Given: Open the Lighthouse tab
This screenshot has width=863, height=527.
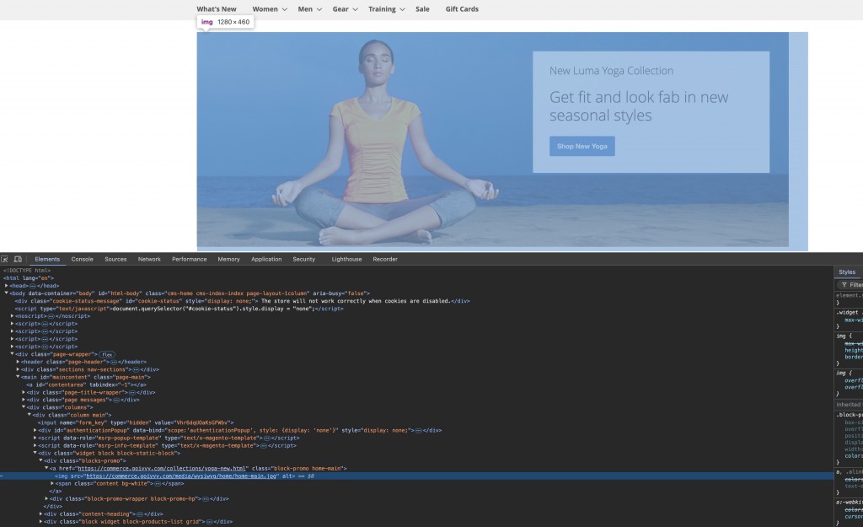Looking at the screenshot, I should (346, 259).
